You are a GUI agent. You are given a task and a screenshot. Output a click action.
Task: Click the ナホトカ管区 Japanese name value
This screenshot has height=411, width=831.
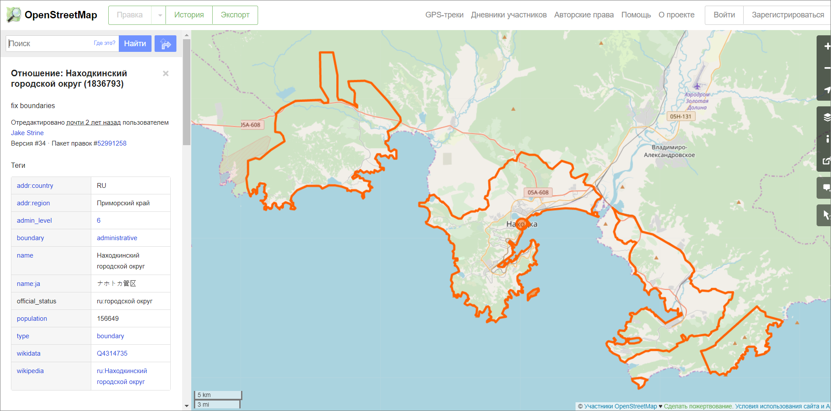pyautogui.click(x=117, y=284)
